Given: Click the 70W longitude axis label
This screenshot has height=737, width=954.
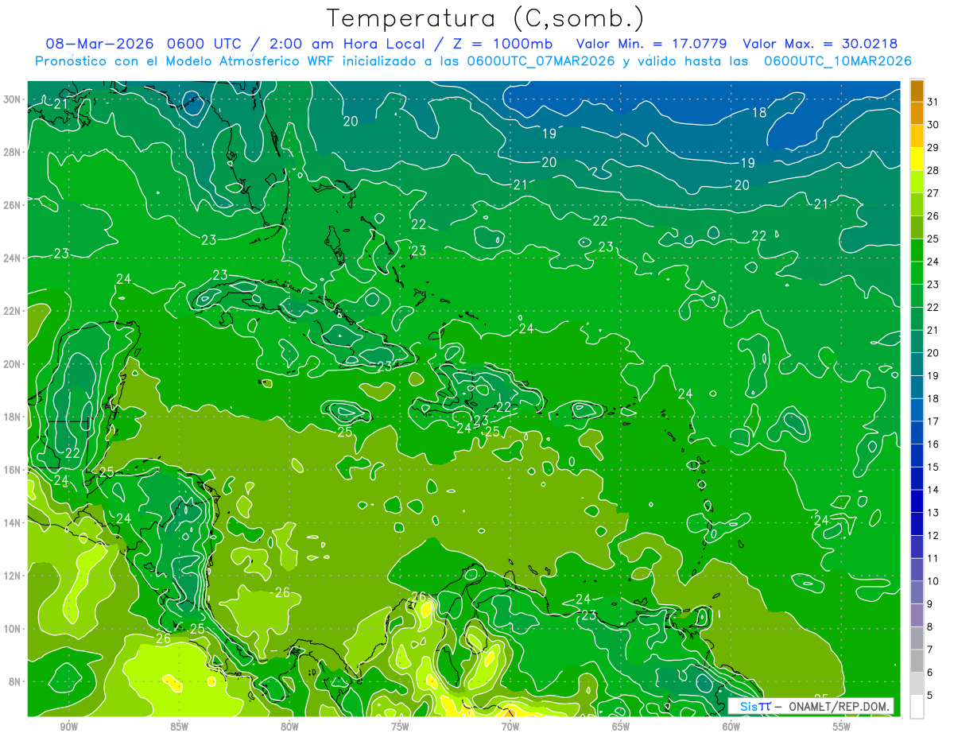Looking at the screenshot, I should click(510, 727).
